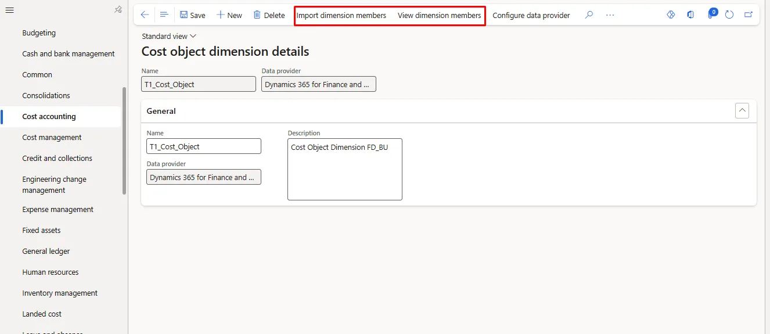Open Inventory management module
Viewport: 770px width, 334px height.
[x=60, y=293]
